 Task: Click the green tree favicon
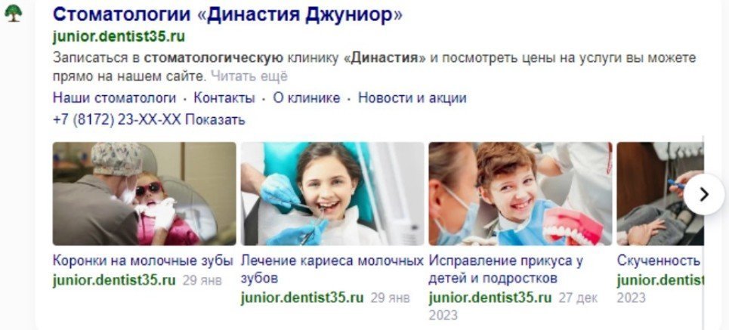13,14
